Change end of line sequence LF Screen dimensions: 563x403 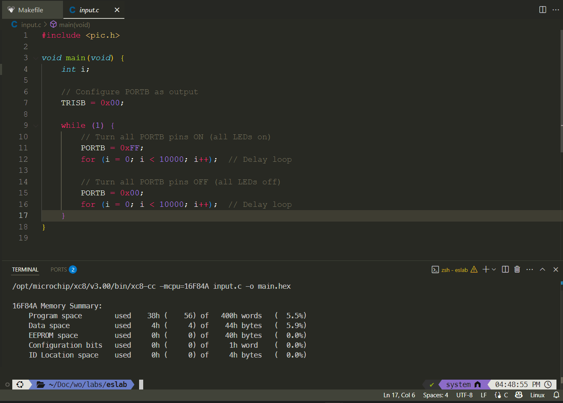484,395
